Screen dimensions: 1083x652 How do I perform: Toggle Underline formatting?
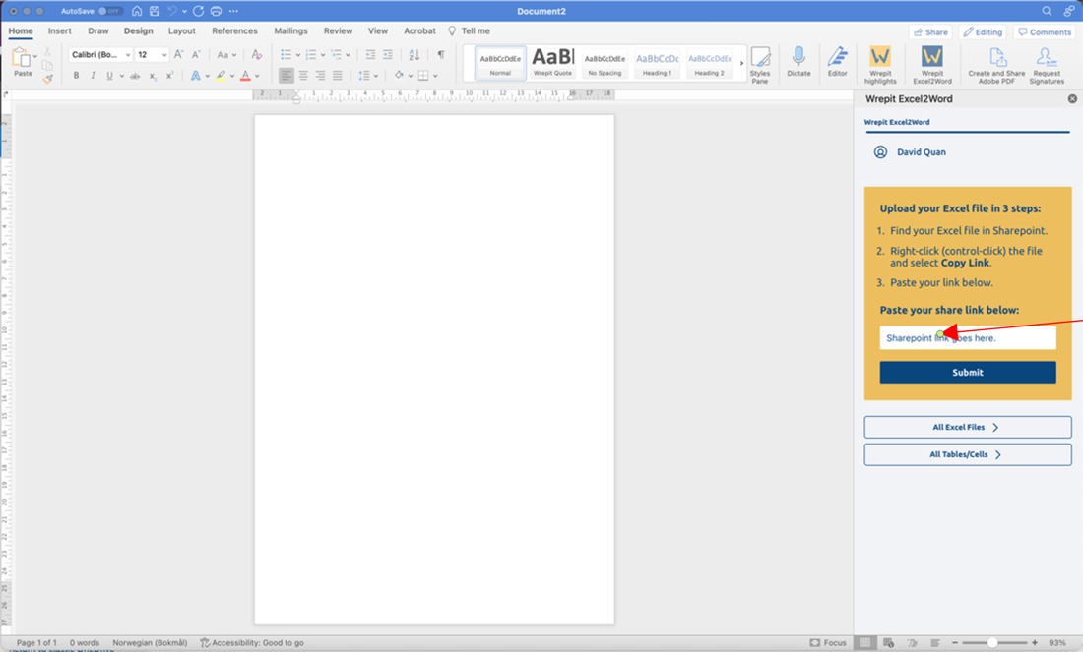109,75
